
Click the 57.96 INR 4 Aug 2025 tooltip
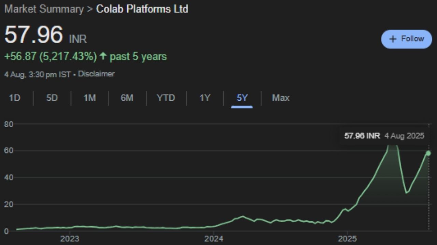[x=384, y=136]
